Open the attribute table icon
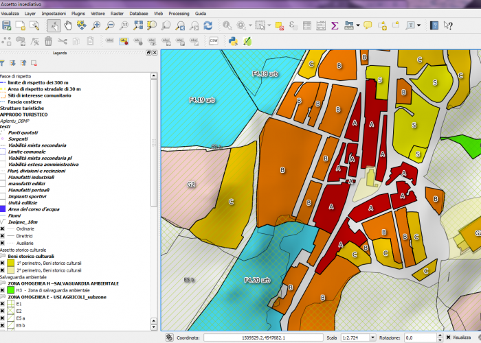Screen dimensions: 481x343 307,25
